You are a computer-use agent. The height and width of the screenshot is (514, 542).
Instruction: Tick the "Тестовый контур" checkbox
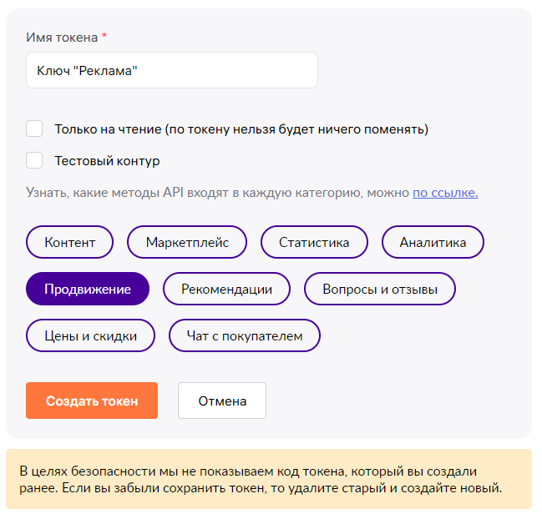click(34, 160)
